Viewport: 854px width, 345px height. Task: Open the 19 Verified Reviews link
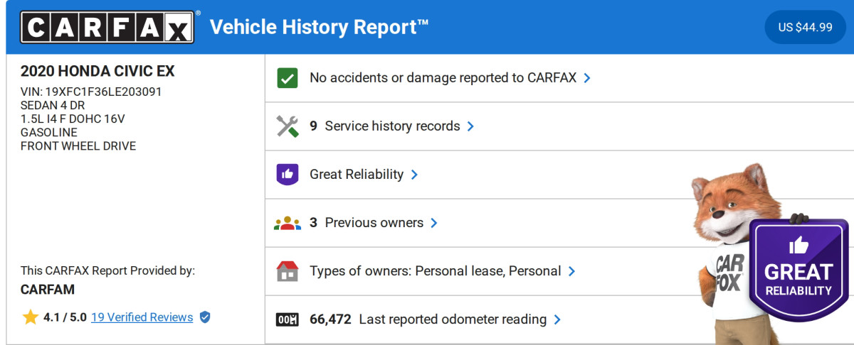coord(142,317)
